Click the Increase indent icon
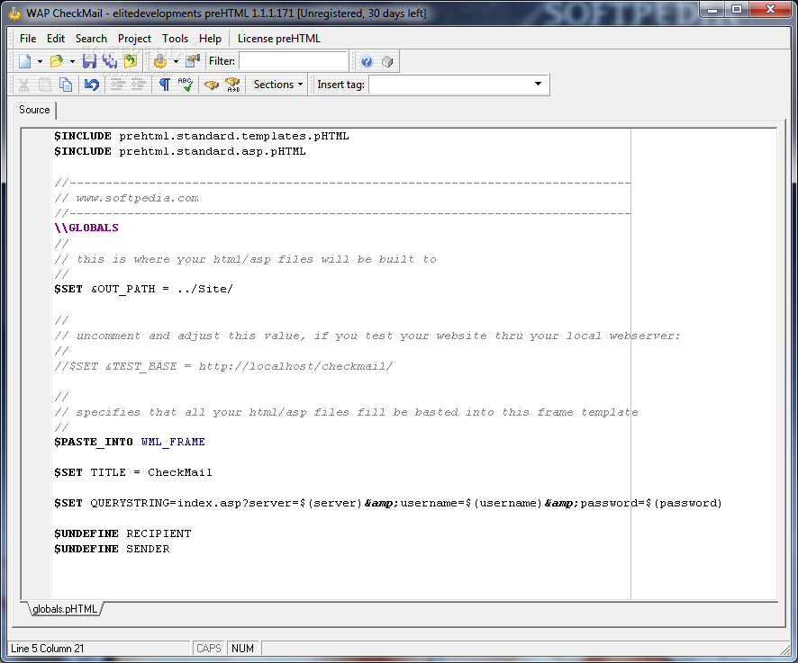Viewport: 798px width, 663px height. 139,85
